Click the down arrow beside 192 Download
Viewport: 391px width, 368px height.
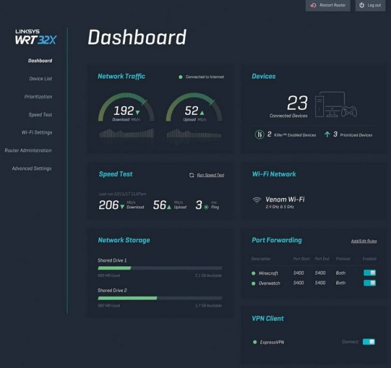[138, 113]
